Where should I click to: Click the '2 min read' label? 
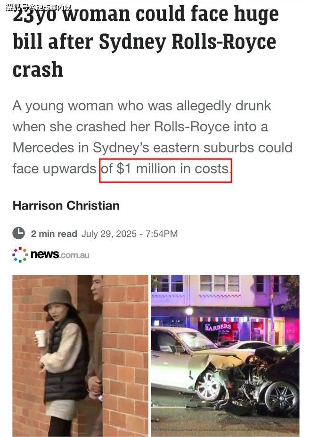coord(54,234)
